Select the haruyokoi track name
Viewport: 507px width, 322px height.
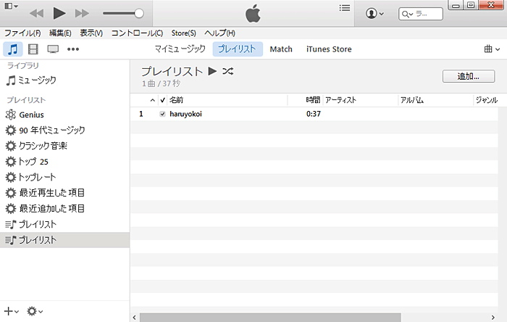pyautogui.click(x=185, y=114)
